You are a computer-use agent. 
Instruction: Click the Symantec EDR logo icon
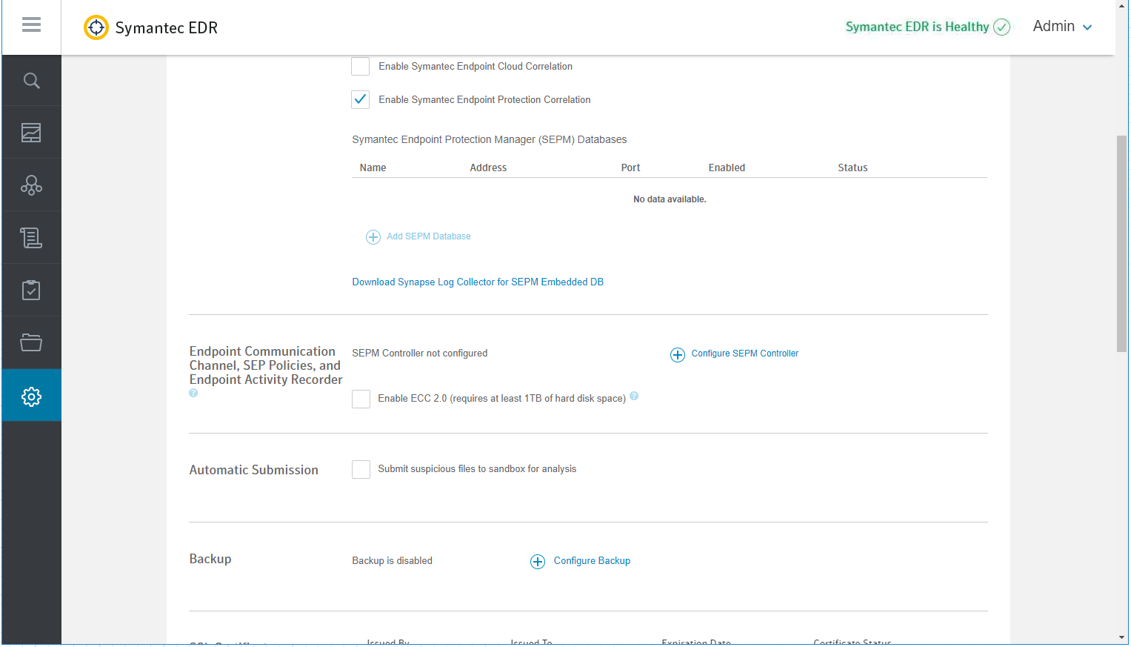tap(96, 27)
